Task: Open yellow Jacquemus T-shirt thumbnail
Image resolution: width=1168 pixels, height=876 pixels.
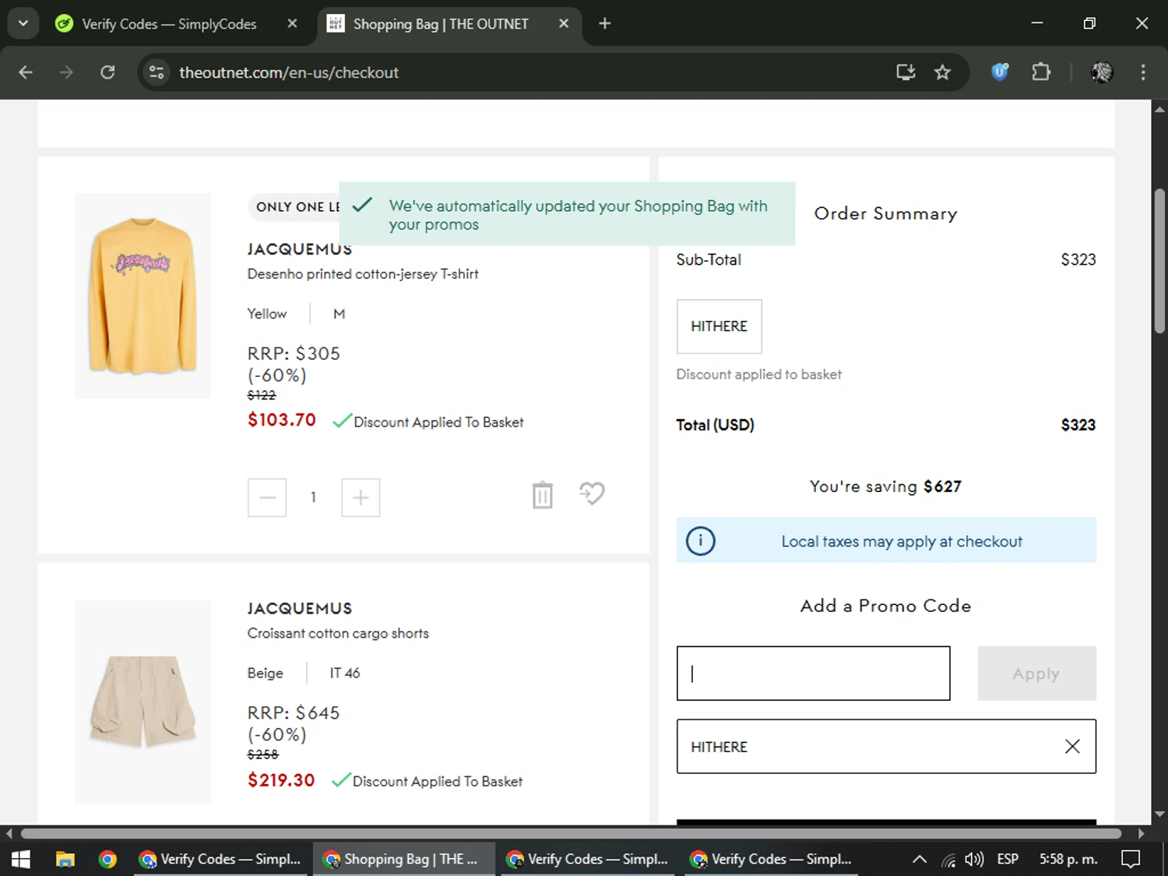Action: pos(142,296)
